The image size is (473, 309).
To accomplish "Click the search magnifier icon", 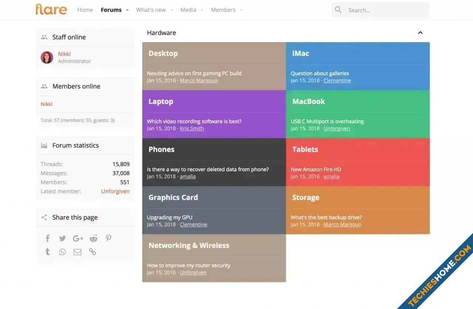I will coord(338,10).
